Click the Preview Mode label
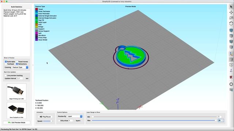234x131 pixels. click(131, 7)
